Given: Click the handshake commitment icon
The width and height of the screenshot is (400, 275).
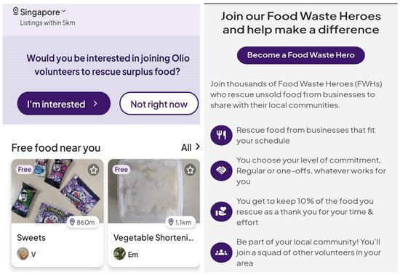Looking at the screenshot, I should (x=221, y=171).
